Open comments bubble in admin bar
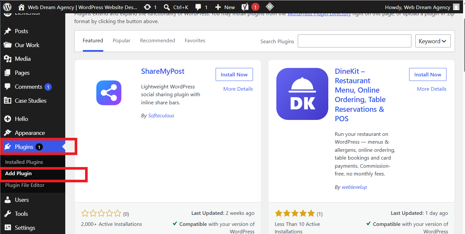Image resolution: width=465 pixels, height=234 pixels. pos(198,7)
